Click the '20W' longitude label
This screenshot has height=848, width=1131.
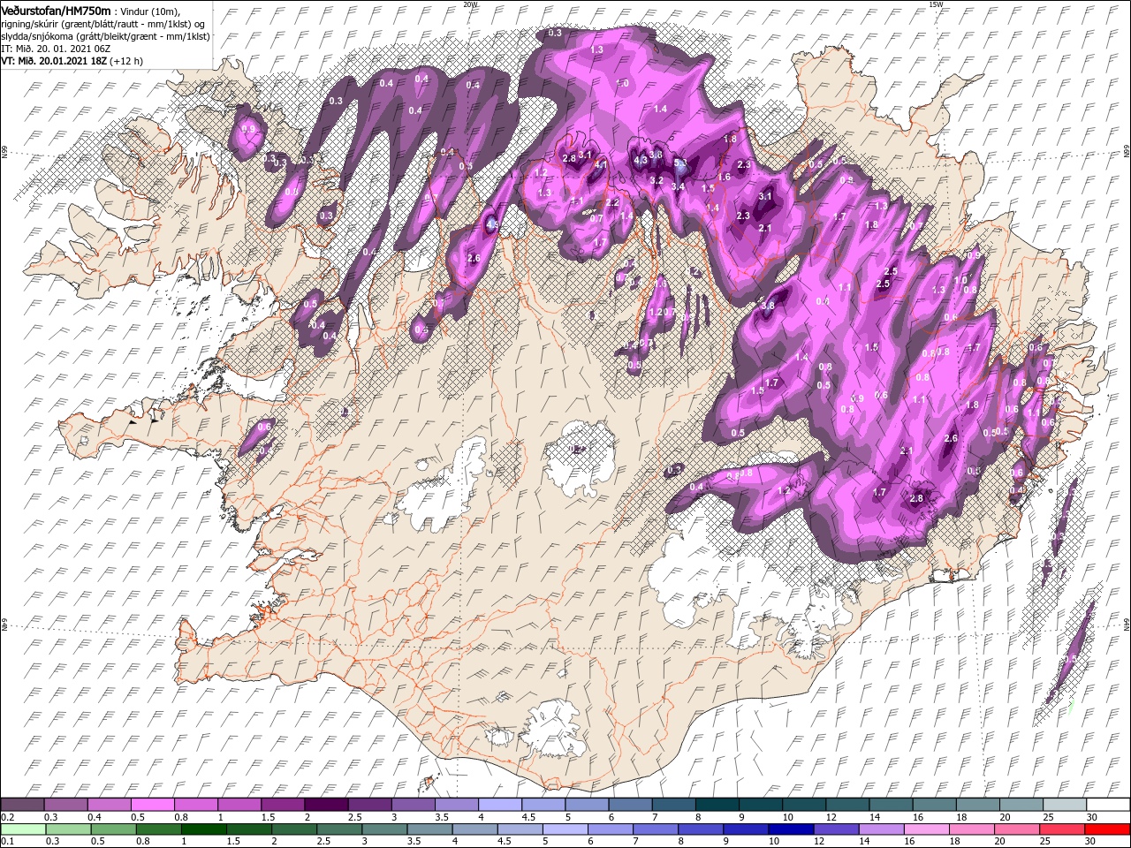click(x=470, y=4)
